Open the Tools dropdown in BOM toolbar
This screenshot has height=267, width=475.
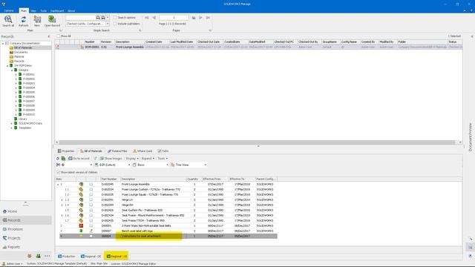point(163,158)
